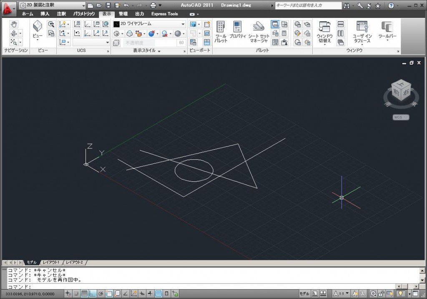Screen dimensions: 427x299
Task: Select the Zoom tool in the ビュー panel
Action: [x=51, y=24]
